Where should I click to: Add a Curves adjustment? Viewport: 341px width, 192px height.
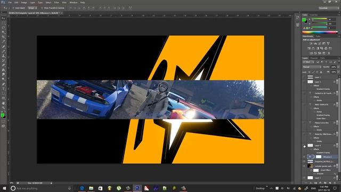(x=320, y=44)
